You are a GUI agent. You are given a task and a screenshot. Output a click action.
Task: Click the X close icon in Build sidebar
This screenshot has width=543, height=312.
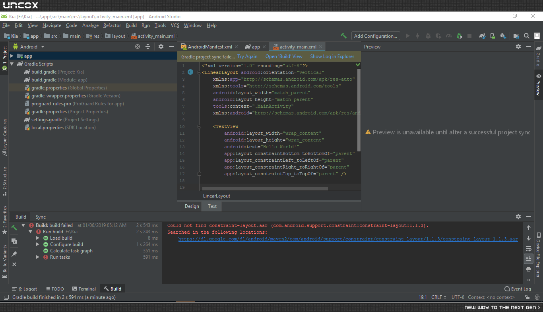pyautogui.click(x=14, y=264)
